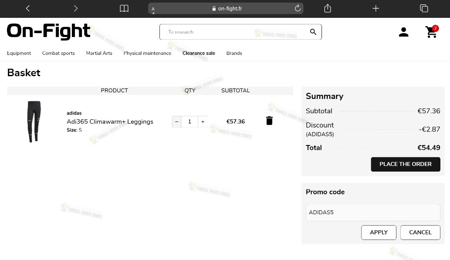Click the PLACE THE ORDER button
This screenshot has width=450, height=260.
[x=406, y=164]
